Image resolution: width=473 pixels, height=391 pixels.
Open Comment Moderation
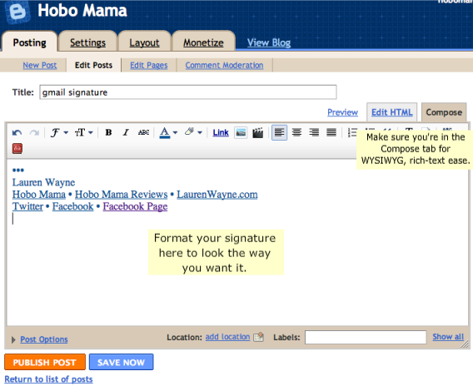pos(224,65)
